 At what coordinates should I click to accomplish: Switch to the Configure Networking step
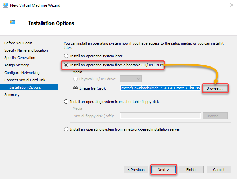tap(22, 73)
